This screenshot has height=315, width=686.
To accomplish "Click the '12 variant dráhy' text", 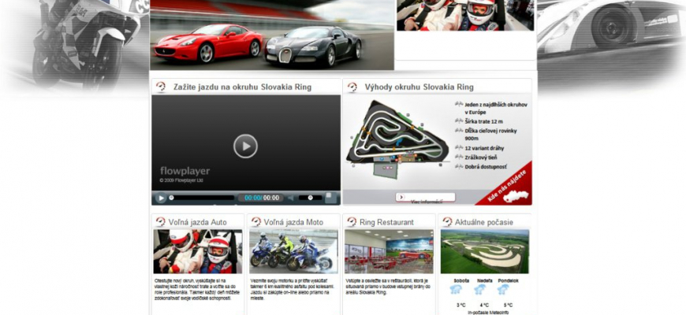I will click(484, 148).
